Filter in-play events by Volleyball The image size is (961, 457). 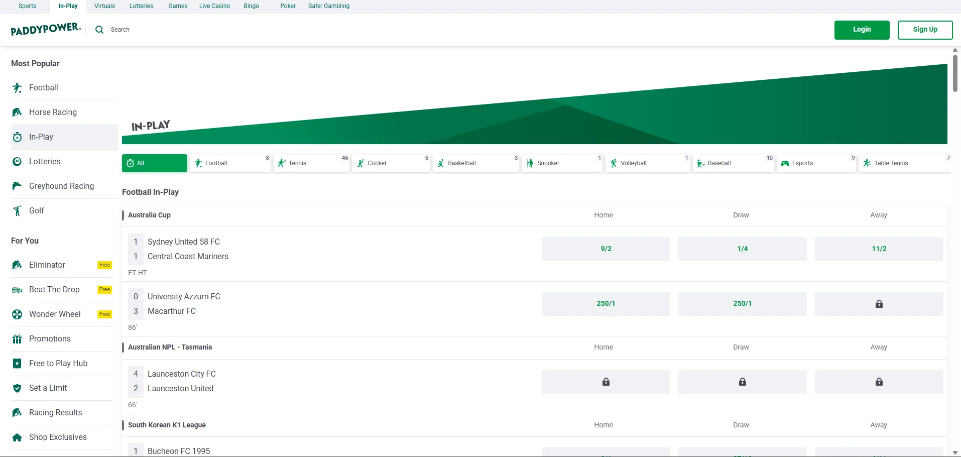point(648,163)
